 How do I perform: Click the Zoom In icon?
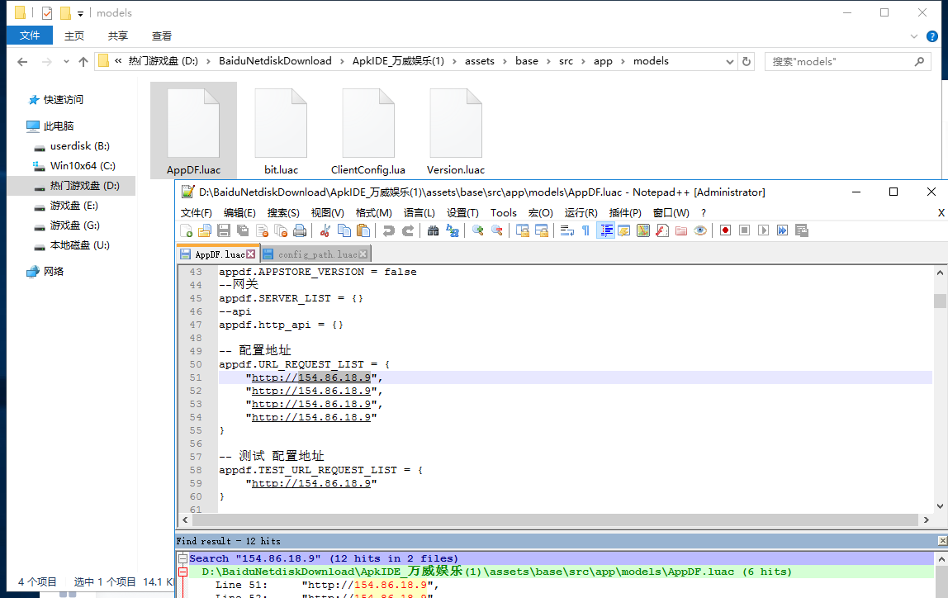(x=477, y=230)
